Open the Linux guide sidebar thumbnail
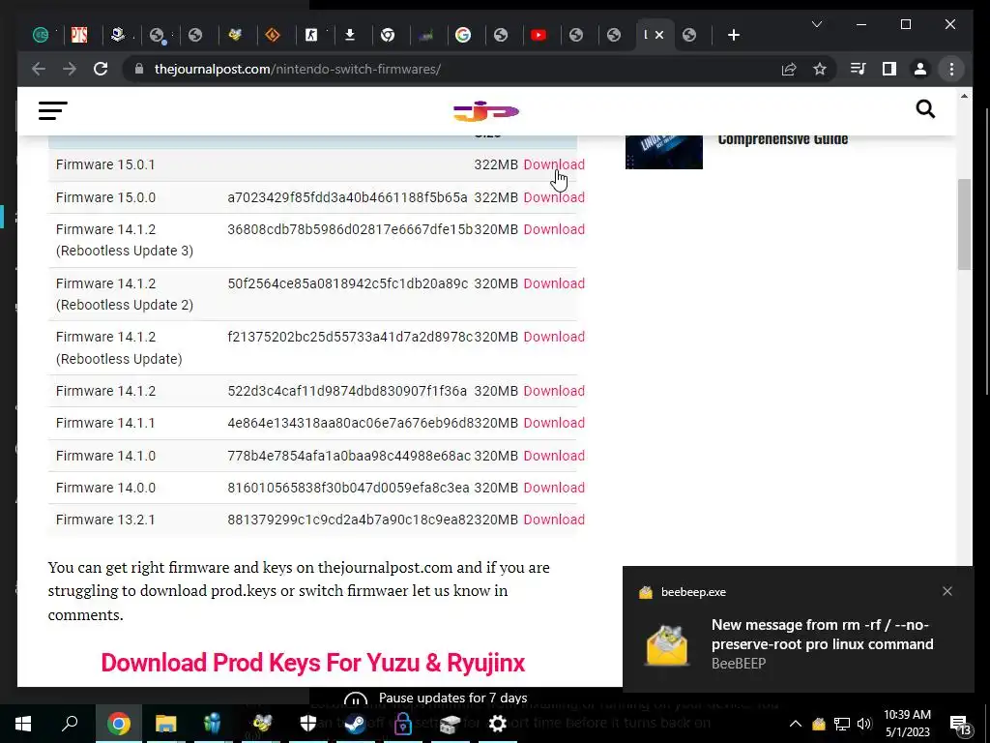Image resolution: width=990 pixels, height=743 pixels. tap(663, 152)
